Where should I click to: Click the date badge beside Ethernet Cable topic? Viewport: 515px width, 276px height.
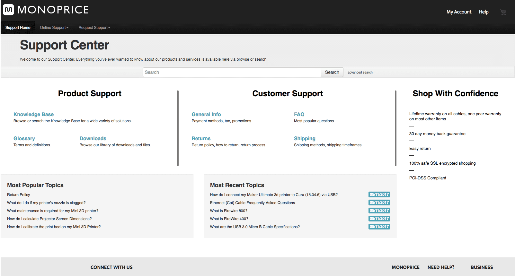pyautogui.click(x=379, y=203)
